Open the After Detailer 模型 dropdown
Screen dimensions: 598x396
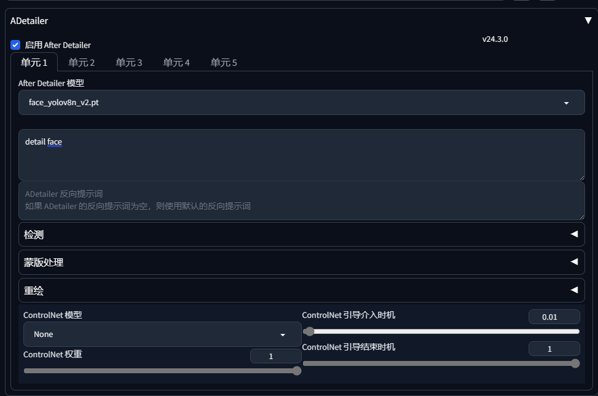click(302, 102)
